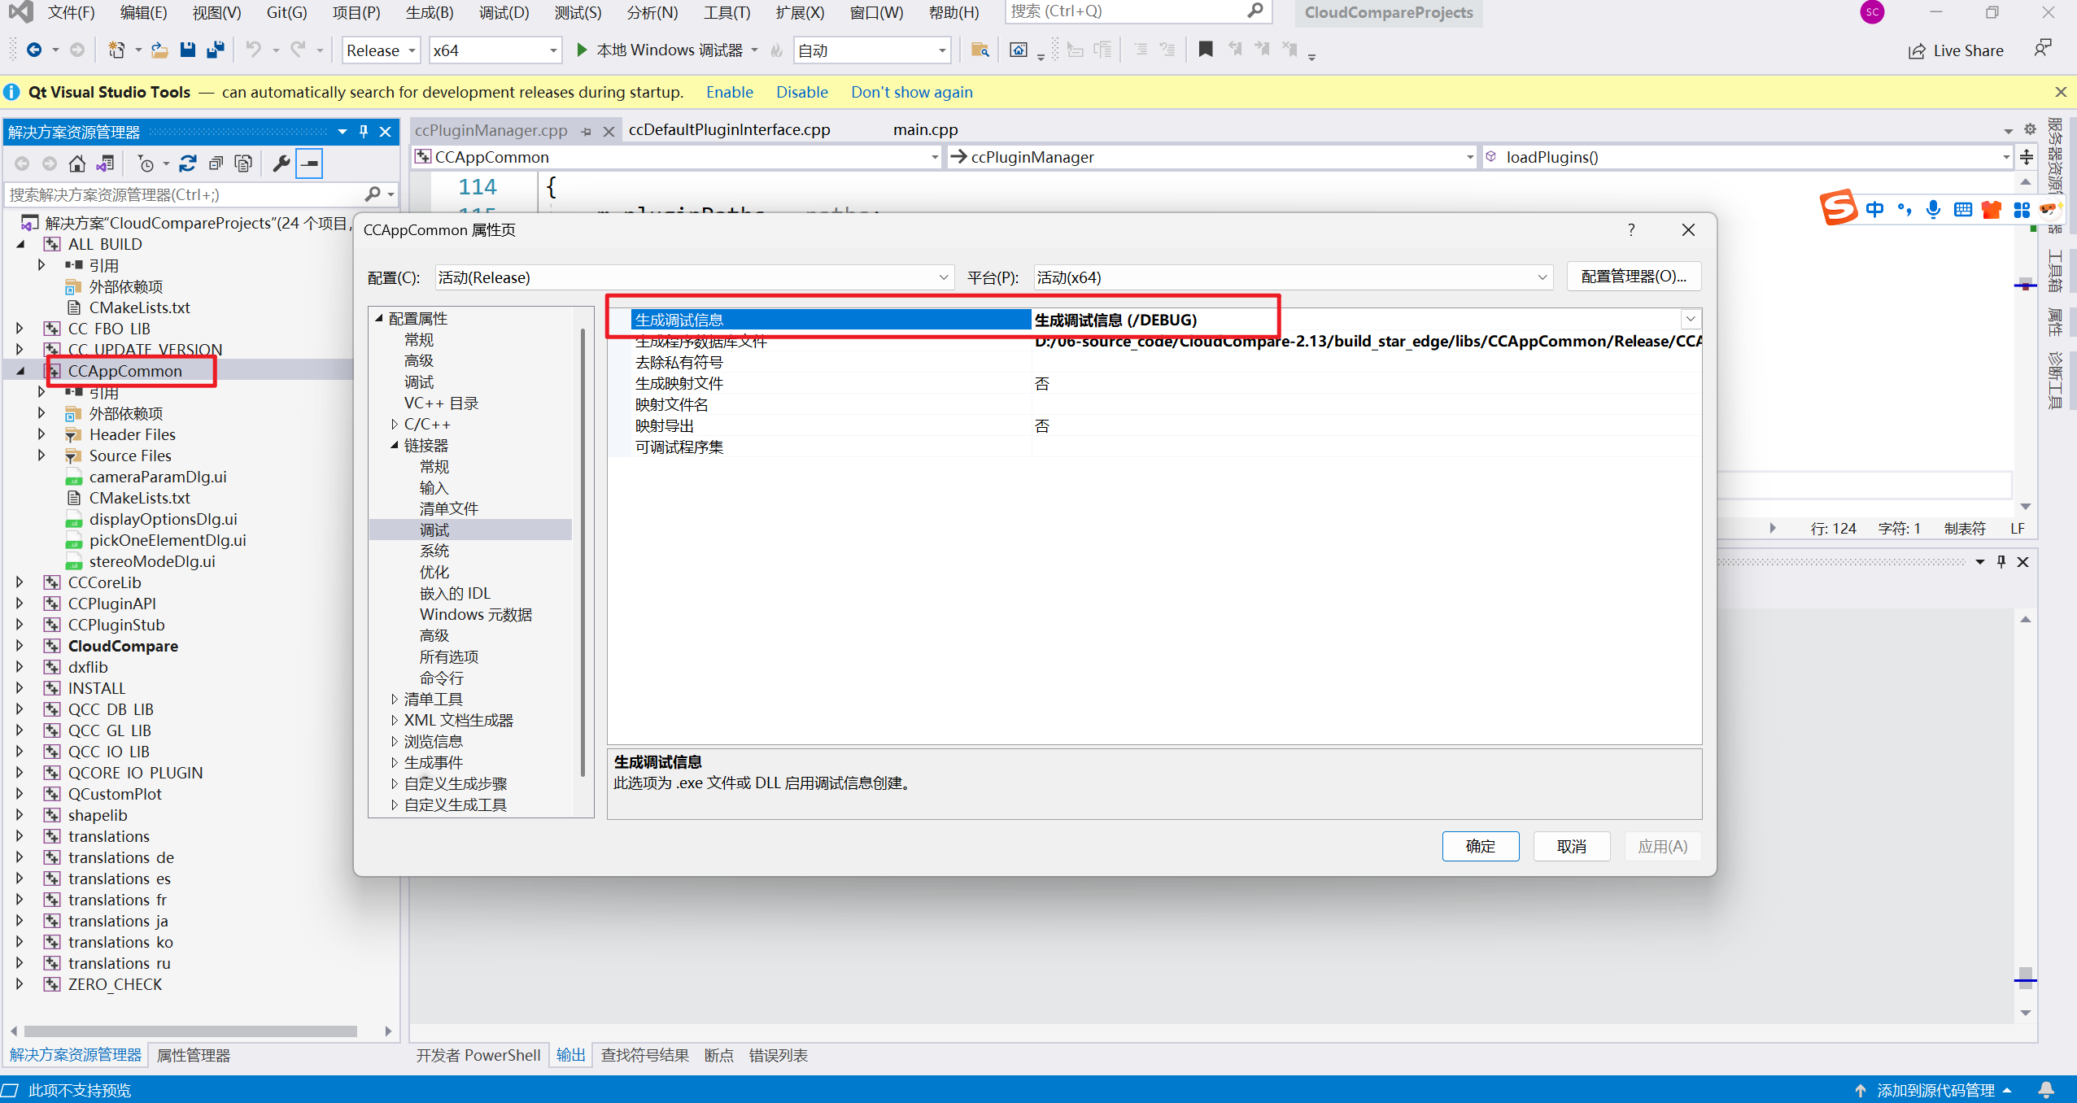Click the notifications bell in status bar
Viewport: 2077px width, 1103px height.
click(2046, 1090)
